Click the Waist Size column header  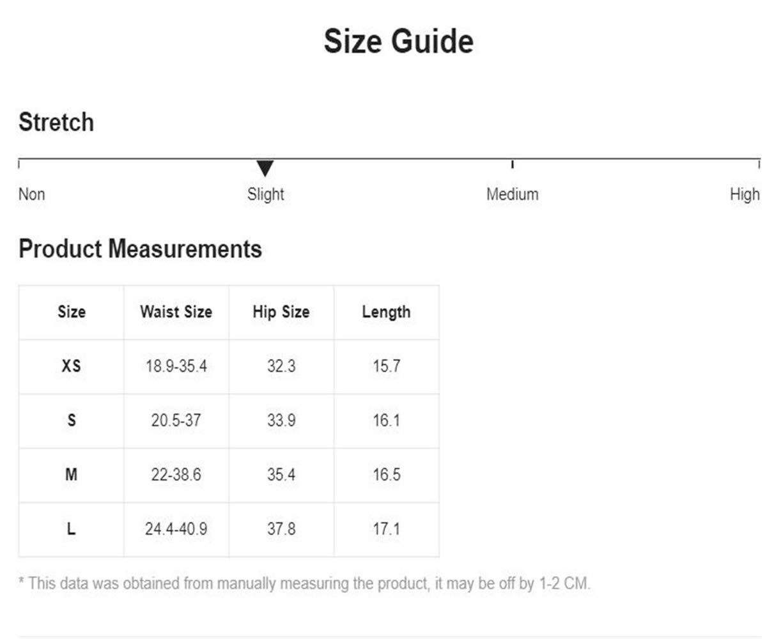tap(176, 312)
